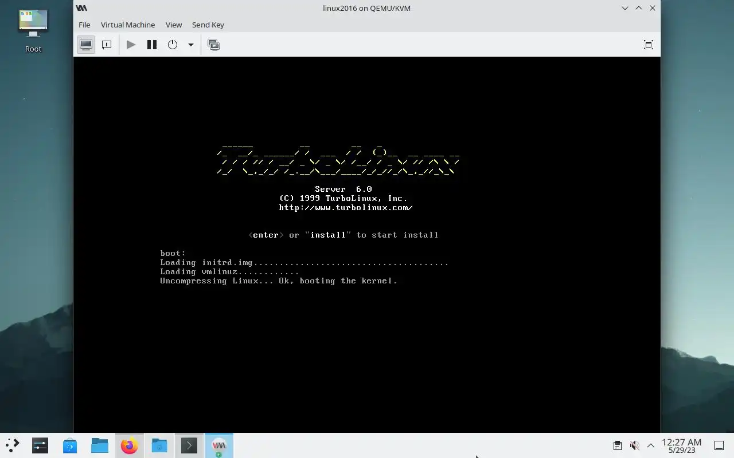Open the KDE application launcher
The image size is (734, 458).
click(x=13, y=445)
